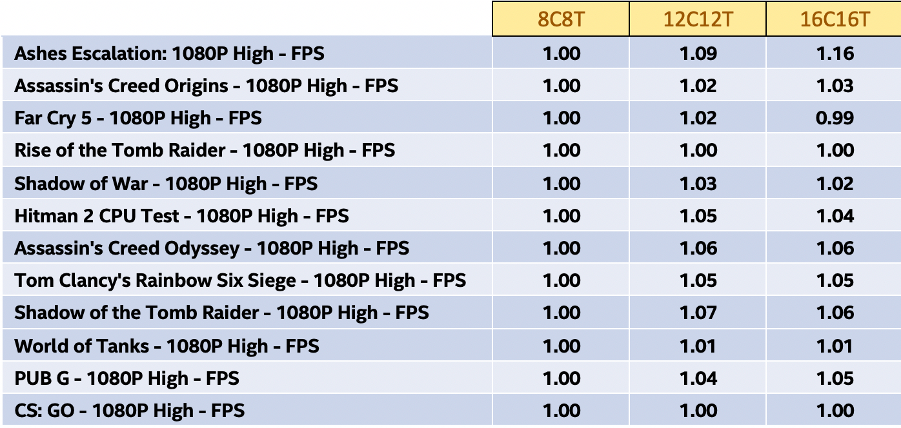Select the 8C8T column header
Screen dimensions: 901x428
pyautogui.click(x=561, y=19)
